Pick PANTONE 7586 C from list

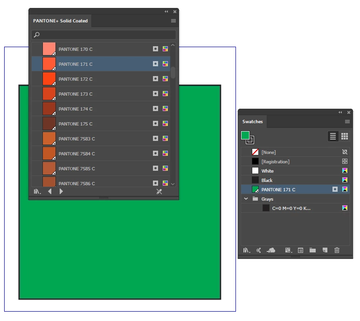tap(101, 181)
